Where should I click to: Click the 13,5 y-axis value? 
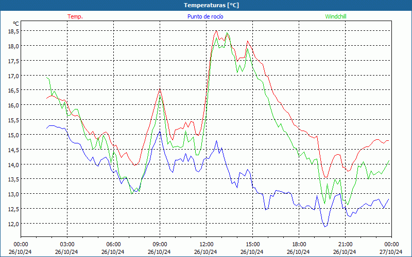pyautogui.click(x=13, y=179)
